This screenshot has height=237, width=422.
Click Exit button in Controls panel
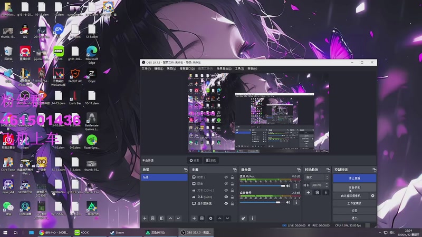tap(354, 218)
